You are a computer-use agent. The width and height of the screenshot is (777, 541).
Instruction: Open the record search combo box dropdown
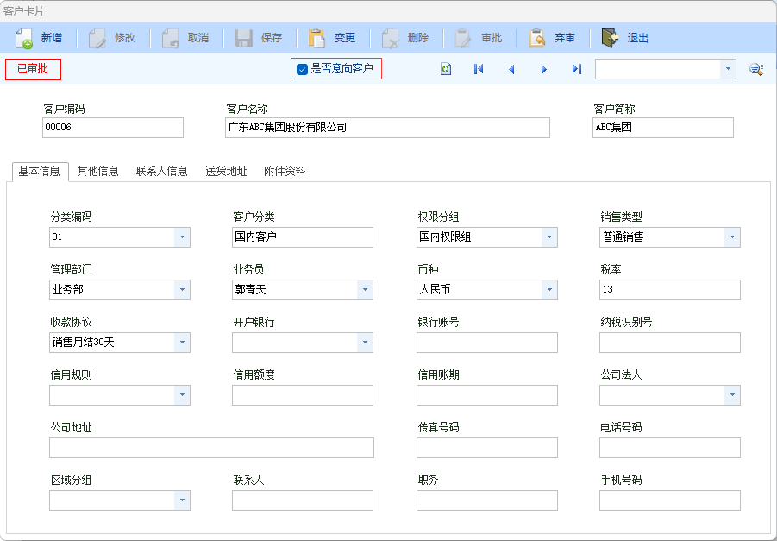[728, 69]
